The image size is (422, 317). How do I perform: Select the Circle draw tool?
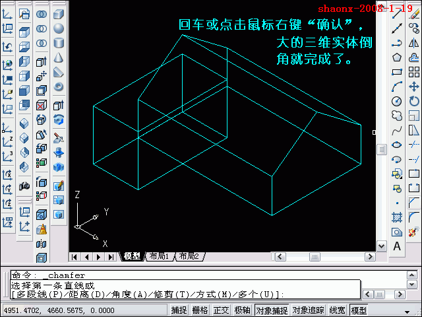pos(397,101)
